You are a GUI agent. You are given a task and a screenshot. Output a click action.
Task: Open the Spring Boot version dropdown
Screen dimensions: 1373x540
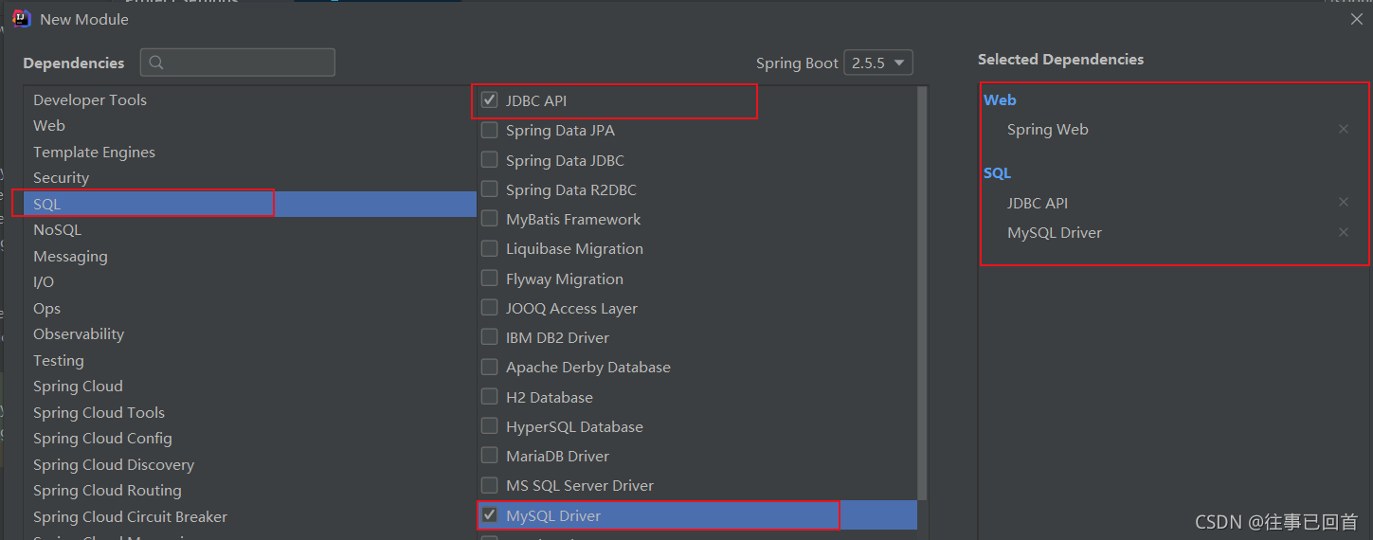pyautogui.click(x=878, y=63)
